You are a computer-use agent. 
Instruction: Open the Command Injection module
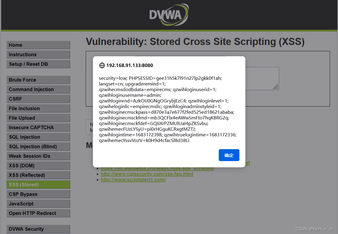tap(38, 89)
